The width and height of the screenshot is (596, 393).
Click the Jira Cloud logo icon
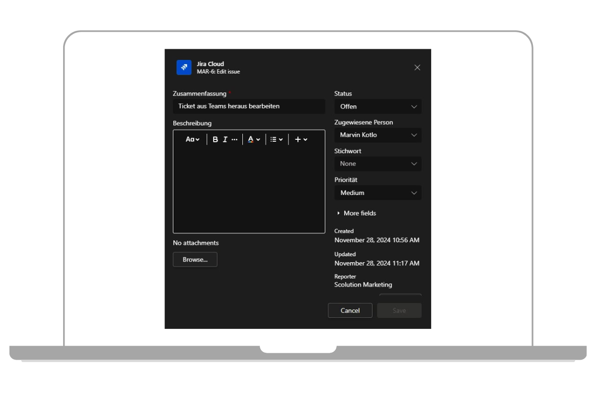[x=184, y=67]
